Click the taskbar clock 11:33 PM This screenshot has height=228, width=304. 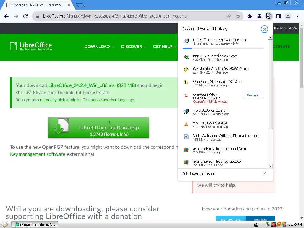coord(295,224)
